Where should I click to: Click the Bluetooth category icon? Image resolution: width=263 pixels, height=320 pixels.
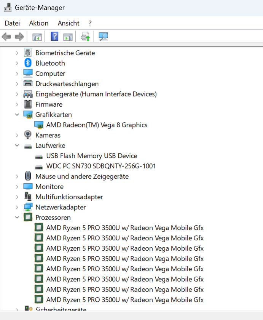click(x=28, y=63)
